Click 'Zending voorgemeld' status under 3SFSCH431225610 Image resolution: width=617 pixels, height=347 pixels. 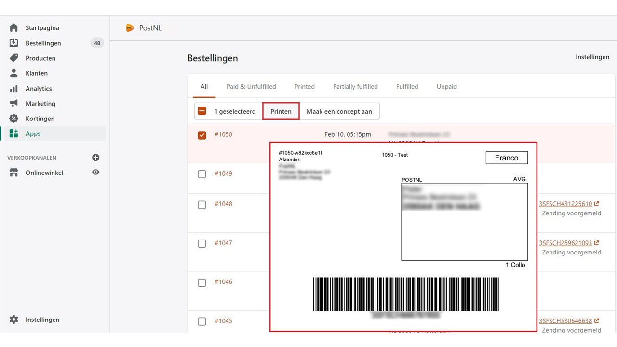571,213
